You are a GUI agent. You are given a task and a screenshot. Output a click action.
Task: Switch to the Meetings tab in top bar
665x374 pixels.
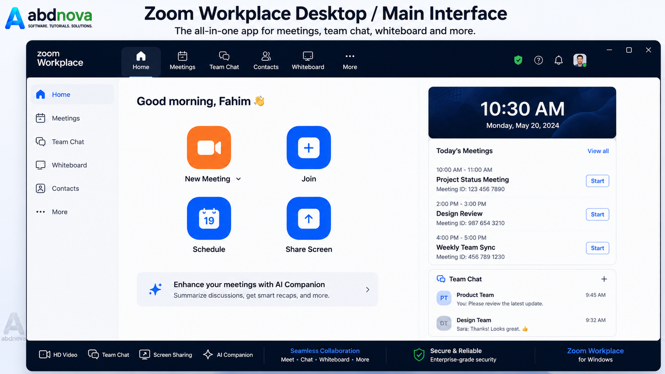pos(182,61)
